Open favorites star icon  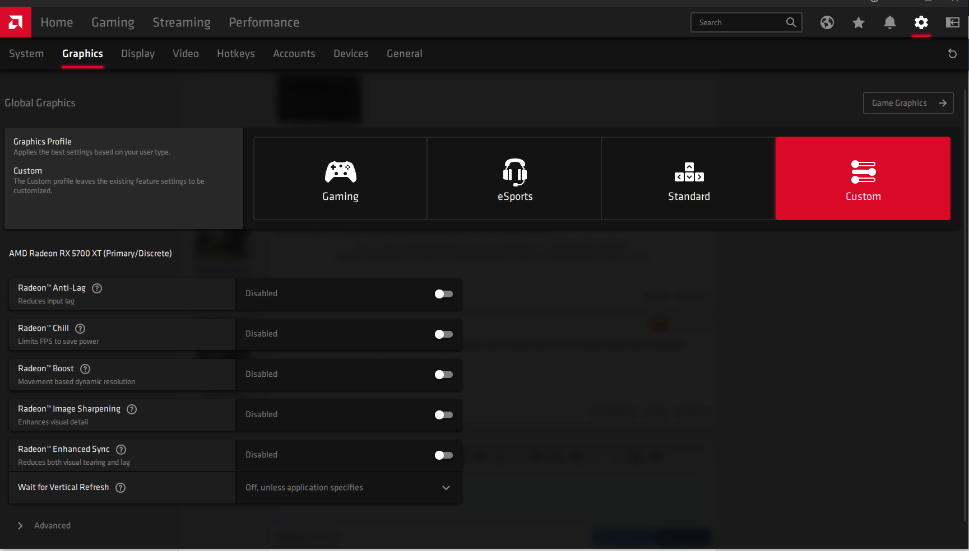click(859, 22)
